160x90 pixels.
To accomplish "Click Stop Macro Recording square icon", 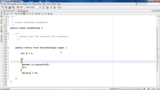I will coord(45,13).
